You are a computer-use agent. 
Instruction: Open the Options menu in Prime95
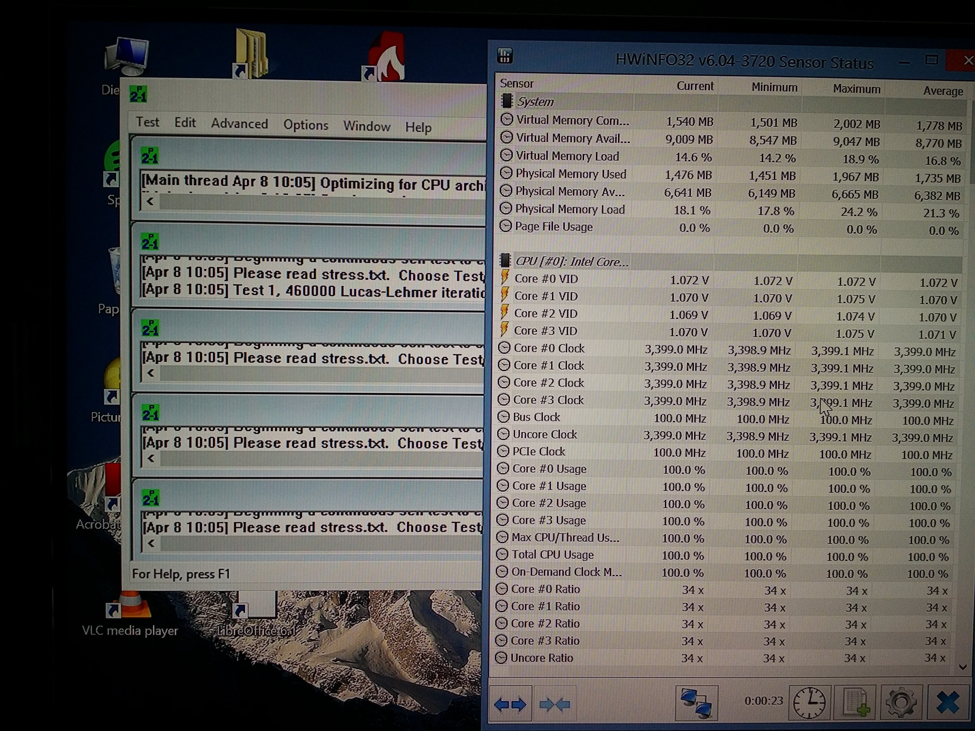tap(305, 125)
